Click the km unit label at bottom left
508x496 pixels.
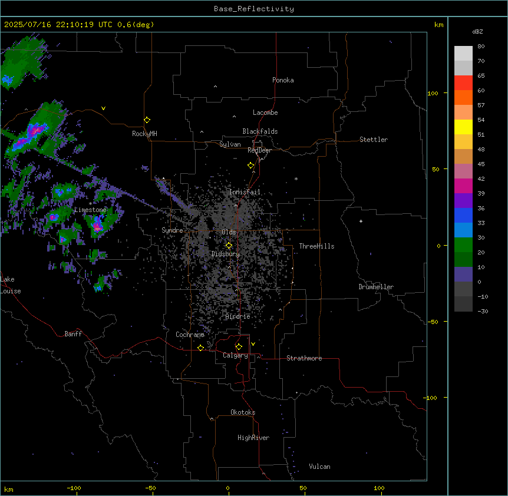[x=9, y=489]
